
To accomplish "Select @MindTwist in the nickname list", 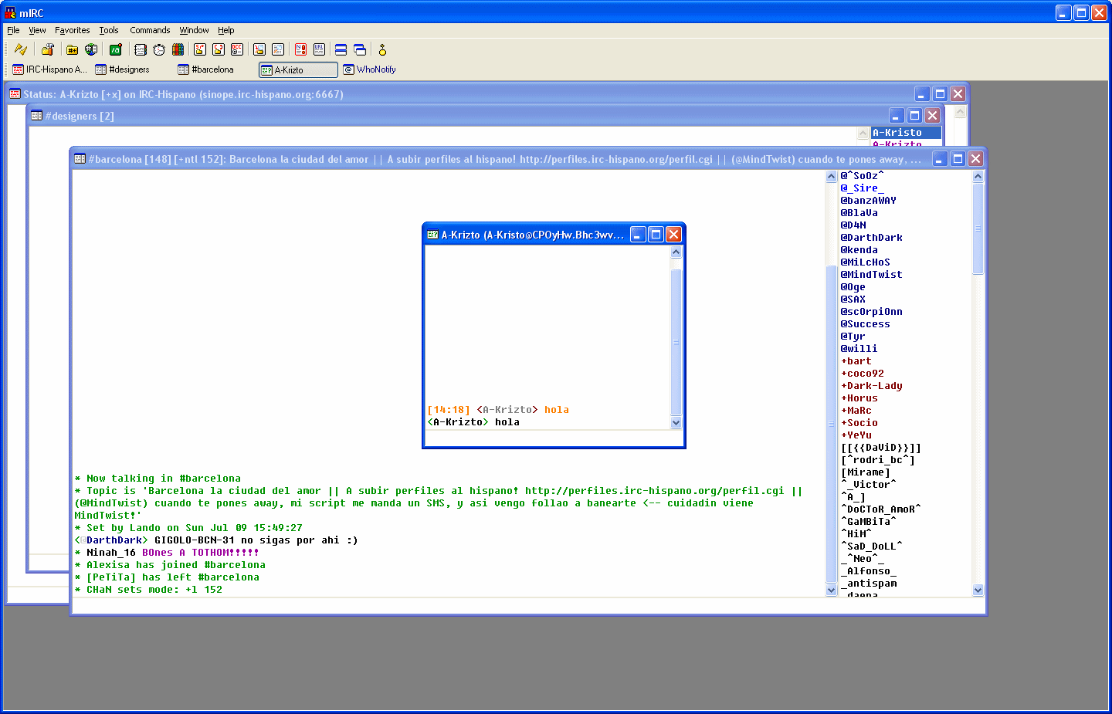I will [871, 275].
